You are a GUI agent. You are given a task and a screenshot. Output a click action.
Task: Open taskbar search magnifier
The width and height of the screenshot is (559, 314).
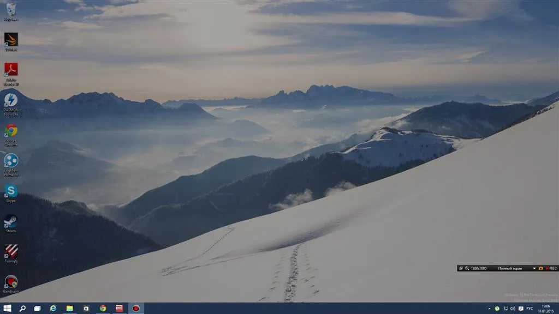click(x=22, y=309)
